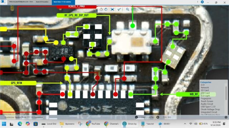This screenshot has height=128, width=229.
Task: Select Network in the Categories list
Action: 205,87
